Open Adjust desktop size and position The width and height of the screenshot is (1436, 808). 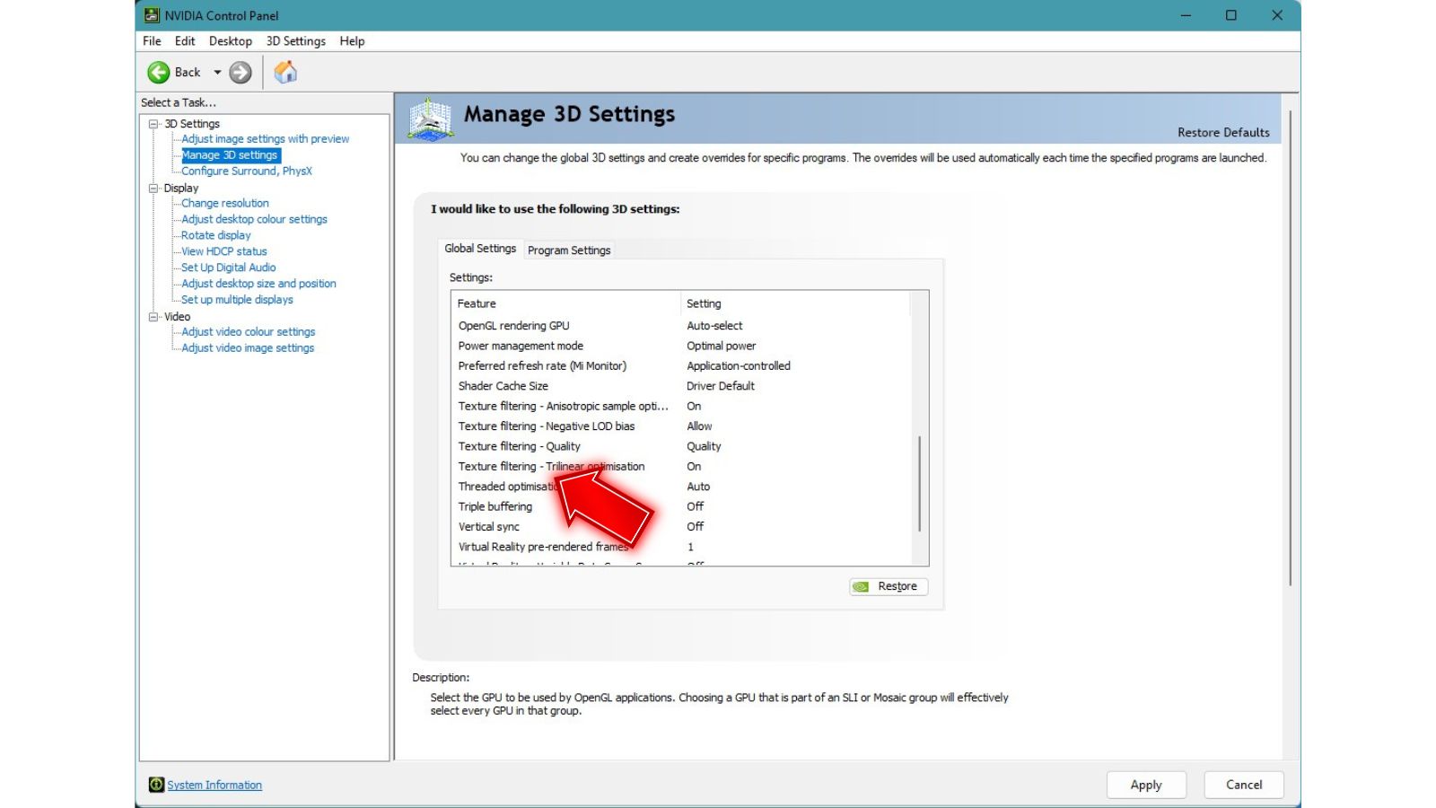point(258,285)
